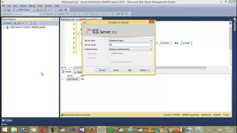Click the Connect Object Explorer icon
This screenshot has width=237, height=133.
[x=15, y=23]
